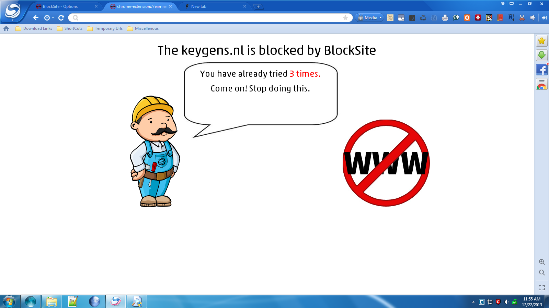This screenshot has height=308, width=549.
Task: Click the recycle arrows toolbar icon
Action: (423, 18)
